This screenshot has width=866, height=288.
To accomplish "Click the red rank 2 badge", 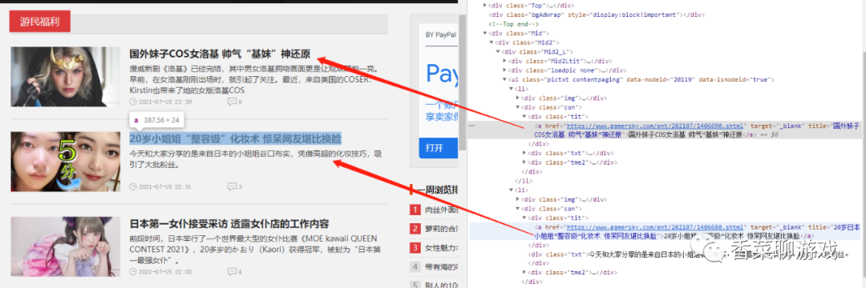I will pos(415,229).
